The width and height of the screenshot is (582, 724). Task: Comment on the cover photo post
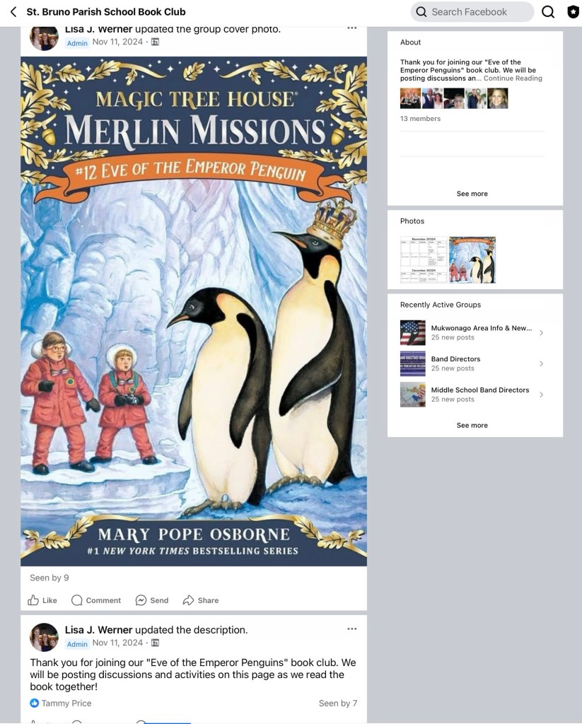tap(96, 600)
